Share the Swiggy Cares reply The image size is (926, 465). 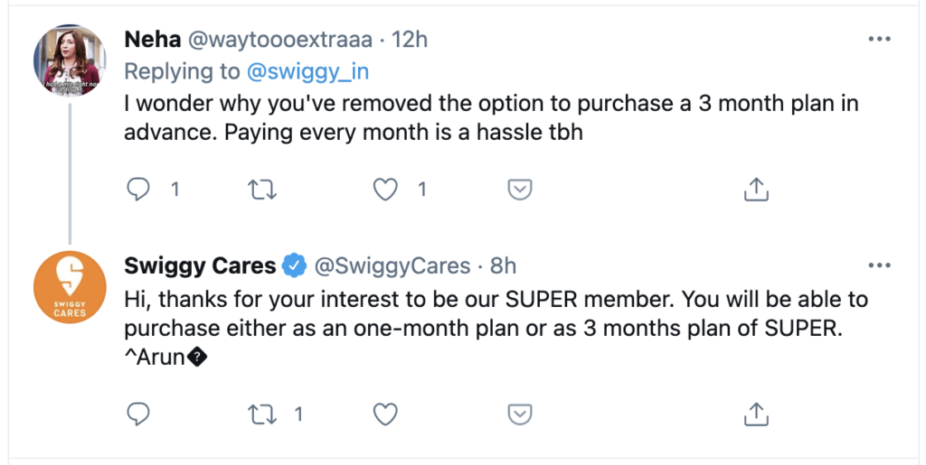tap(755, 414)
